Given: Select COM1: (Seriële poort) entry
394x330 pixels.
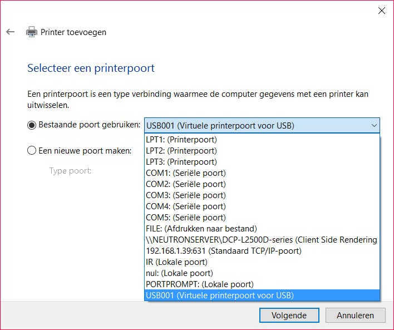Looking at the screenshot, I should click(x=185, y=173).
